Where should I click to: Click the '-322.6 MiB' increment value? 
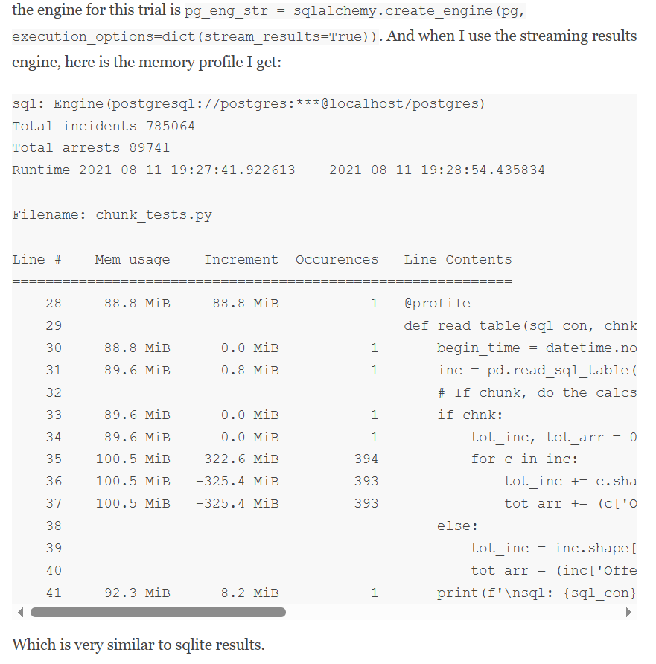(x=237, y=459)
